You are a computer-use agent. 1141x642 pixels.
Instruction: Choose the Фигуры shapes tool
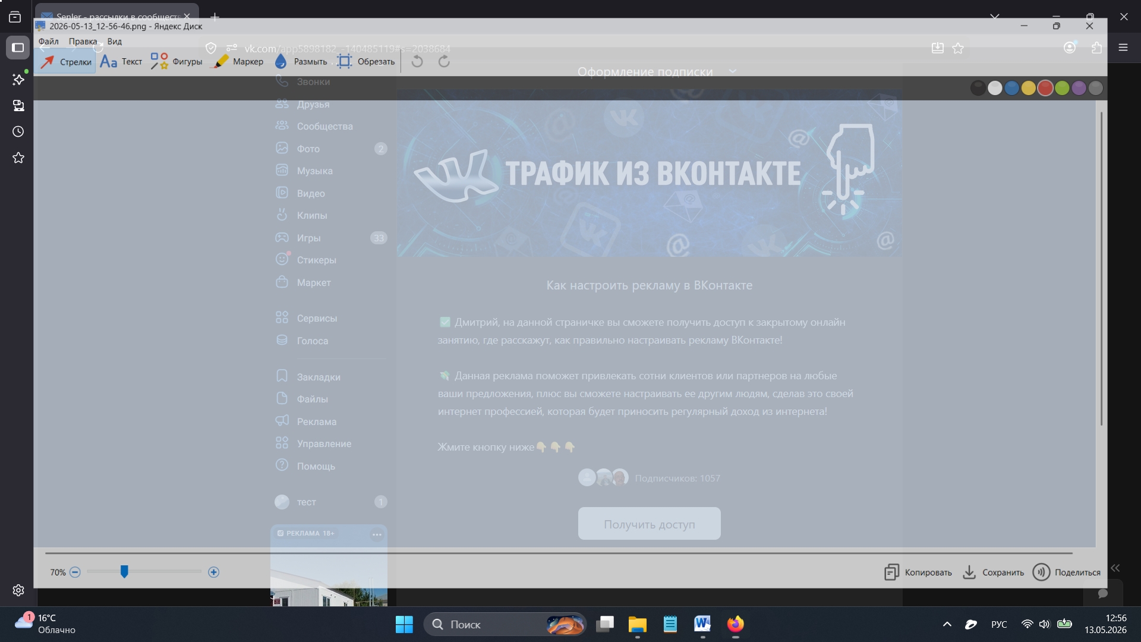(176, 62)
